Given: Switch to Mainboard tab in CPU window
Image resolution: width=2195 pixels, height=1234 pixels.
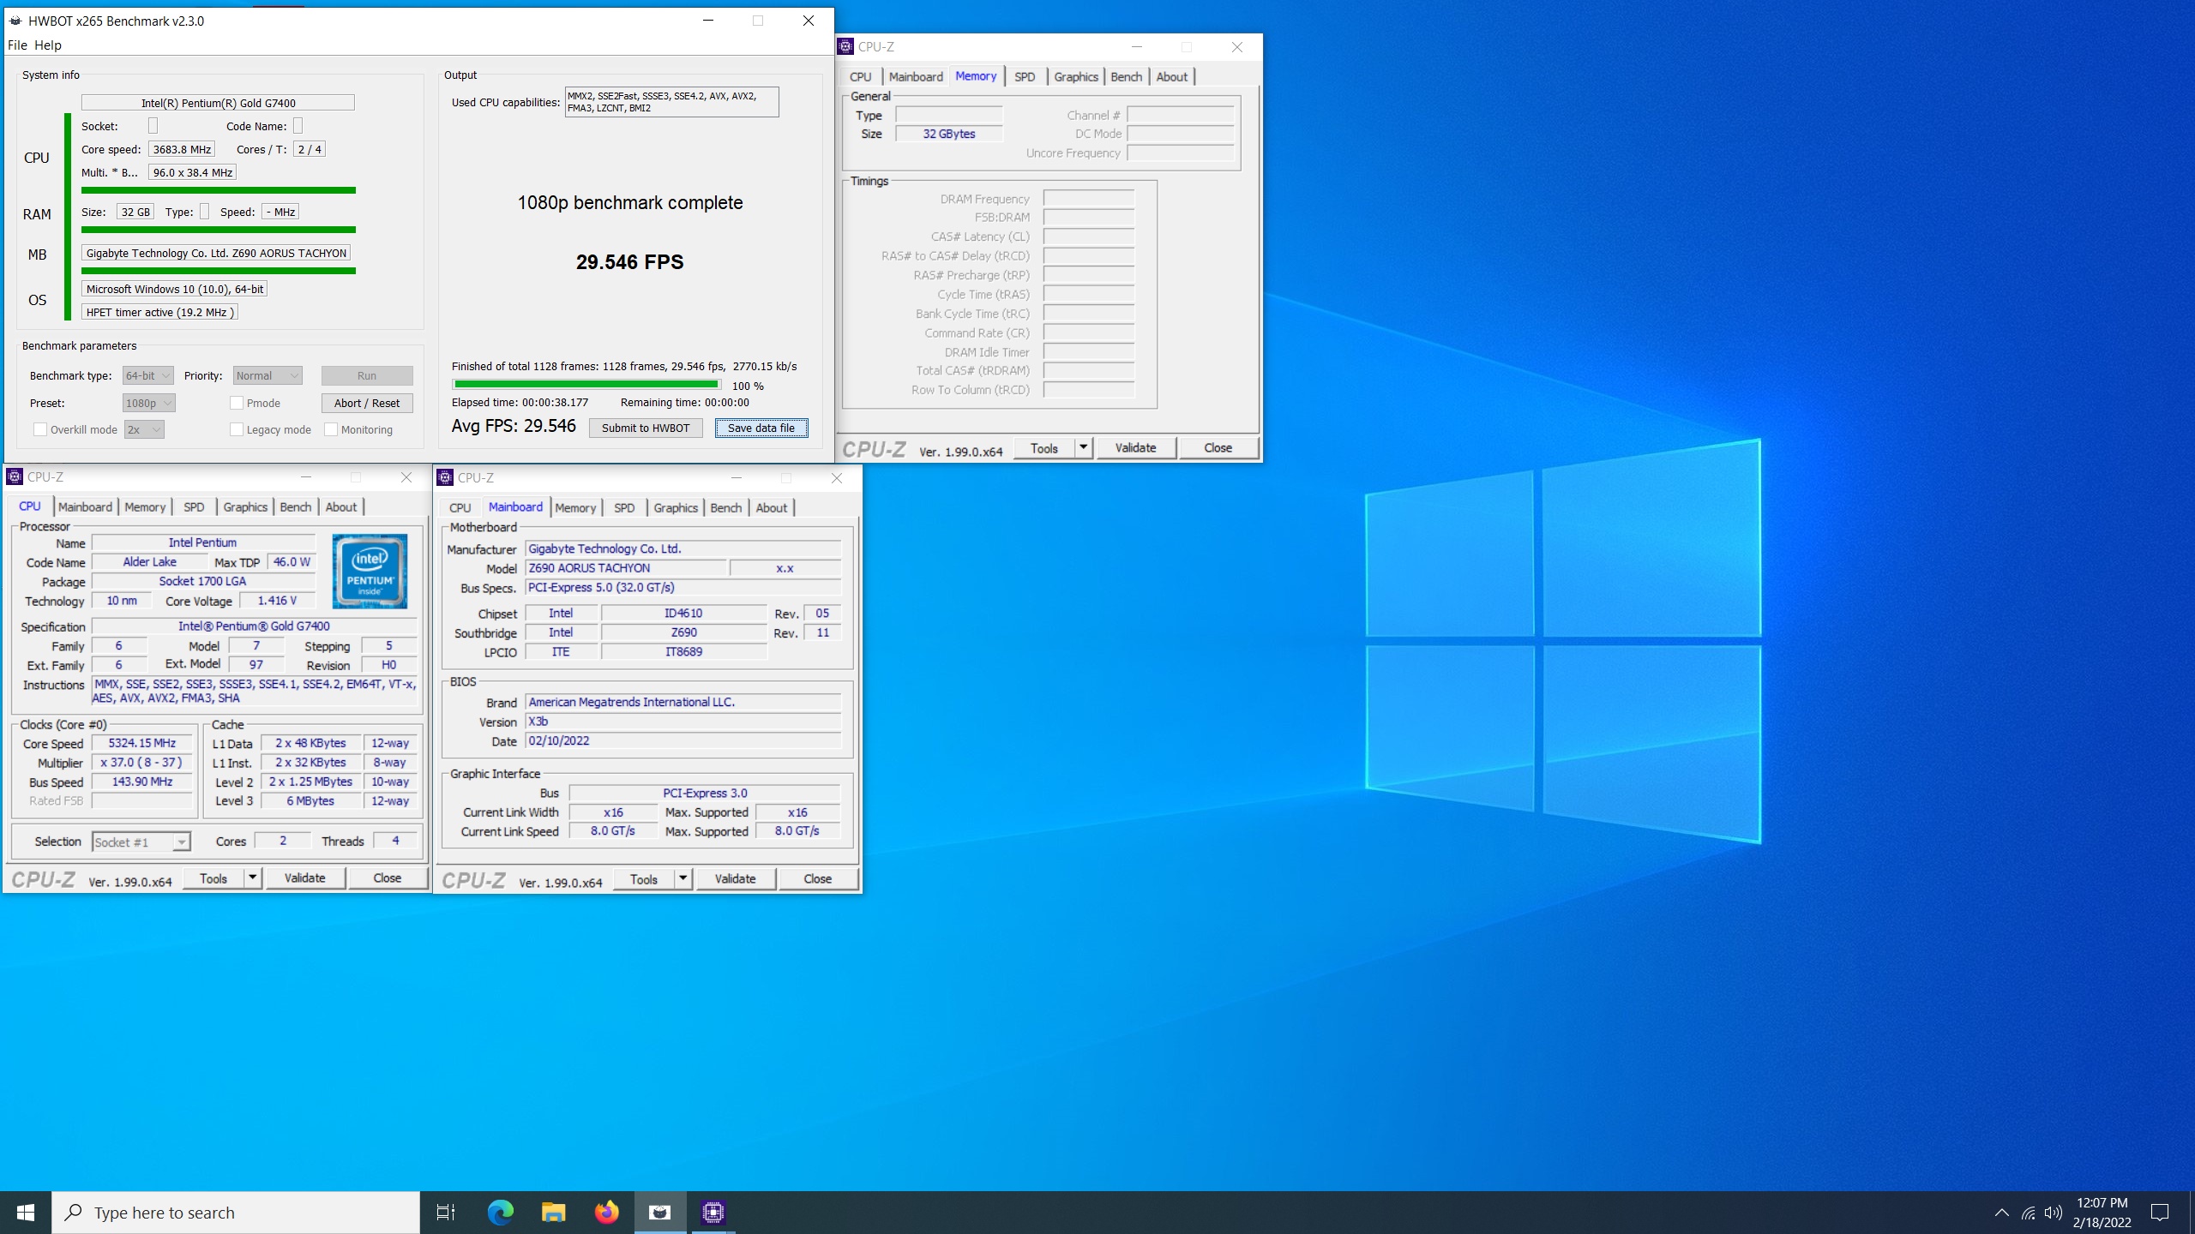Looking at the screenshot, I should click(x=85, y=506).
